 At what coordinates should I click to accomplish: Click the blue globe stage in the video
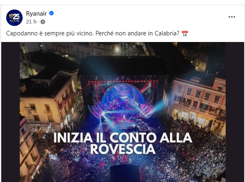point(122,94)
